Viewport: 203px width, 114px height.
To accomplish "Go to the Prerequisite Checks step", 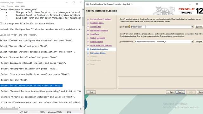I will pyautogui.click(x=98, y=53).
